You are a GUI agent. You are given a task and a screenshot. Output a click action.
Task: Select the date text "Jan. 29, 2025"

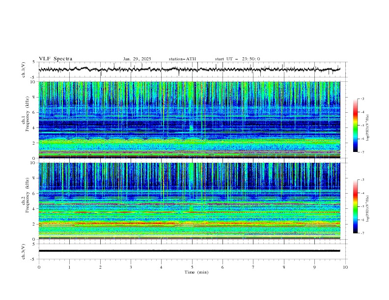(x=137, y=59)
